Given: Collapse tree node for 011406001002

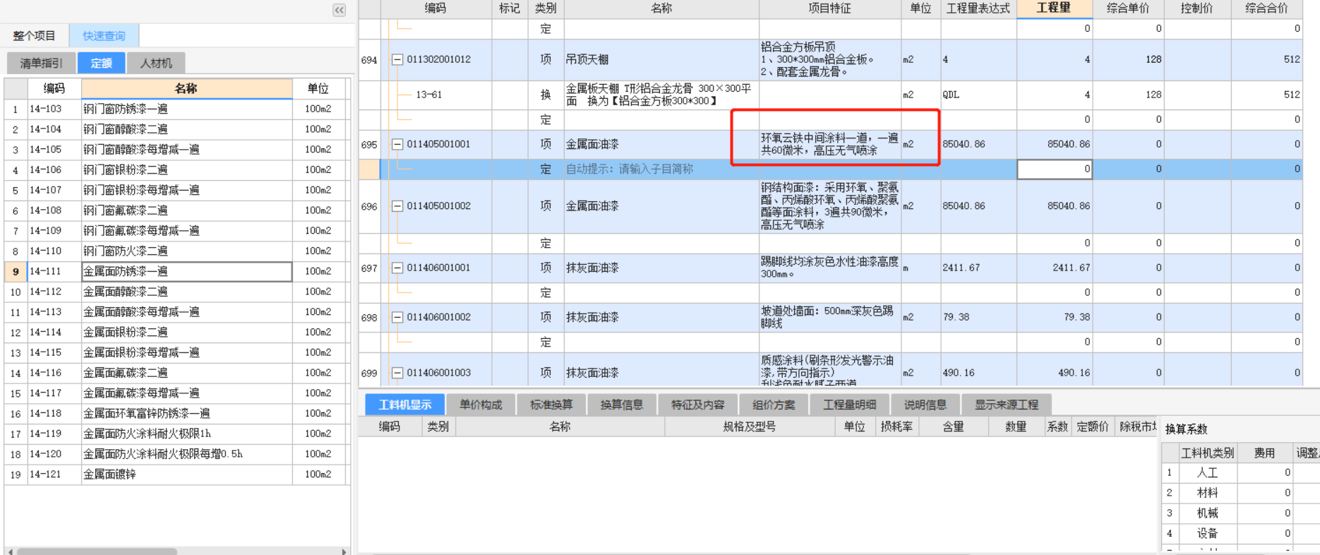Looking at the screenshot, I should coord(397,317).
